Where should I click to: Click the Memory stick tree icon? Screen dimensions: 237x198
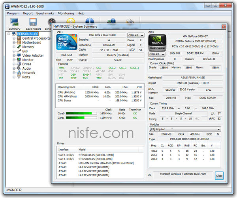19,47
